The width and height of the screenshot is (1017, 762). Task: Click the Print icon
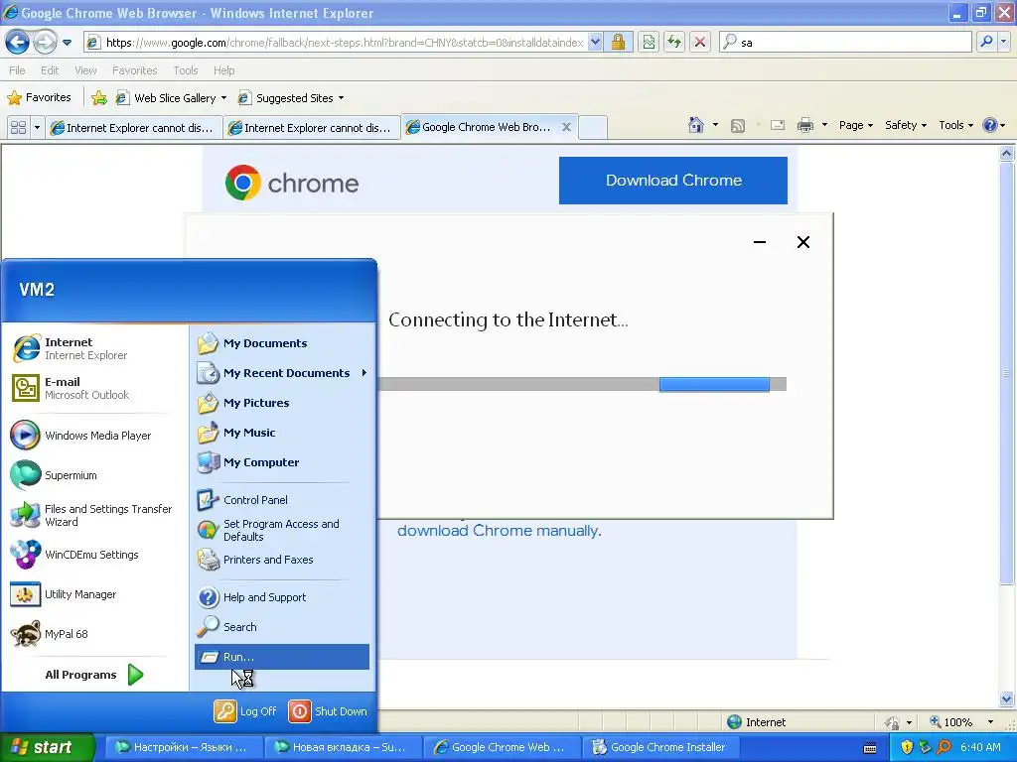tap(804, 125)
